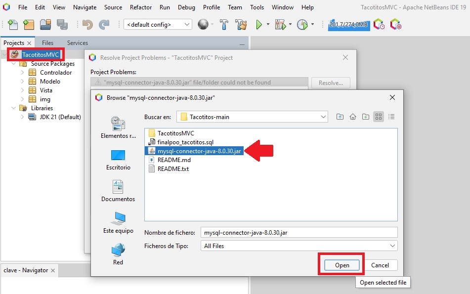The width and height of the screenshot is (470, 294).
Task: Open the Buscar en folder dropdown
Action: (x=252, y=117)
